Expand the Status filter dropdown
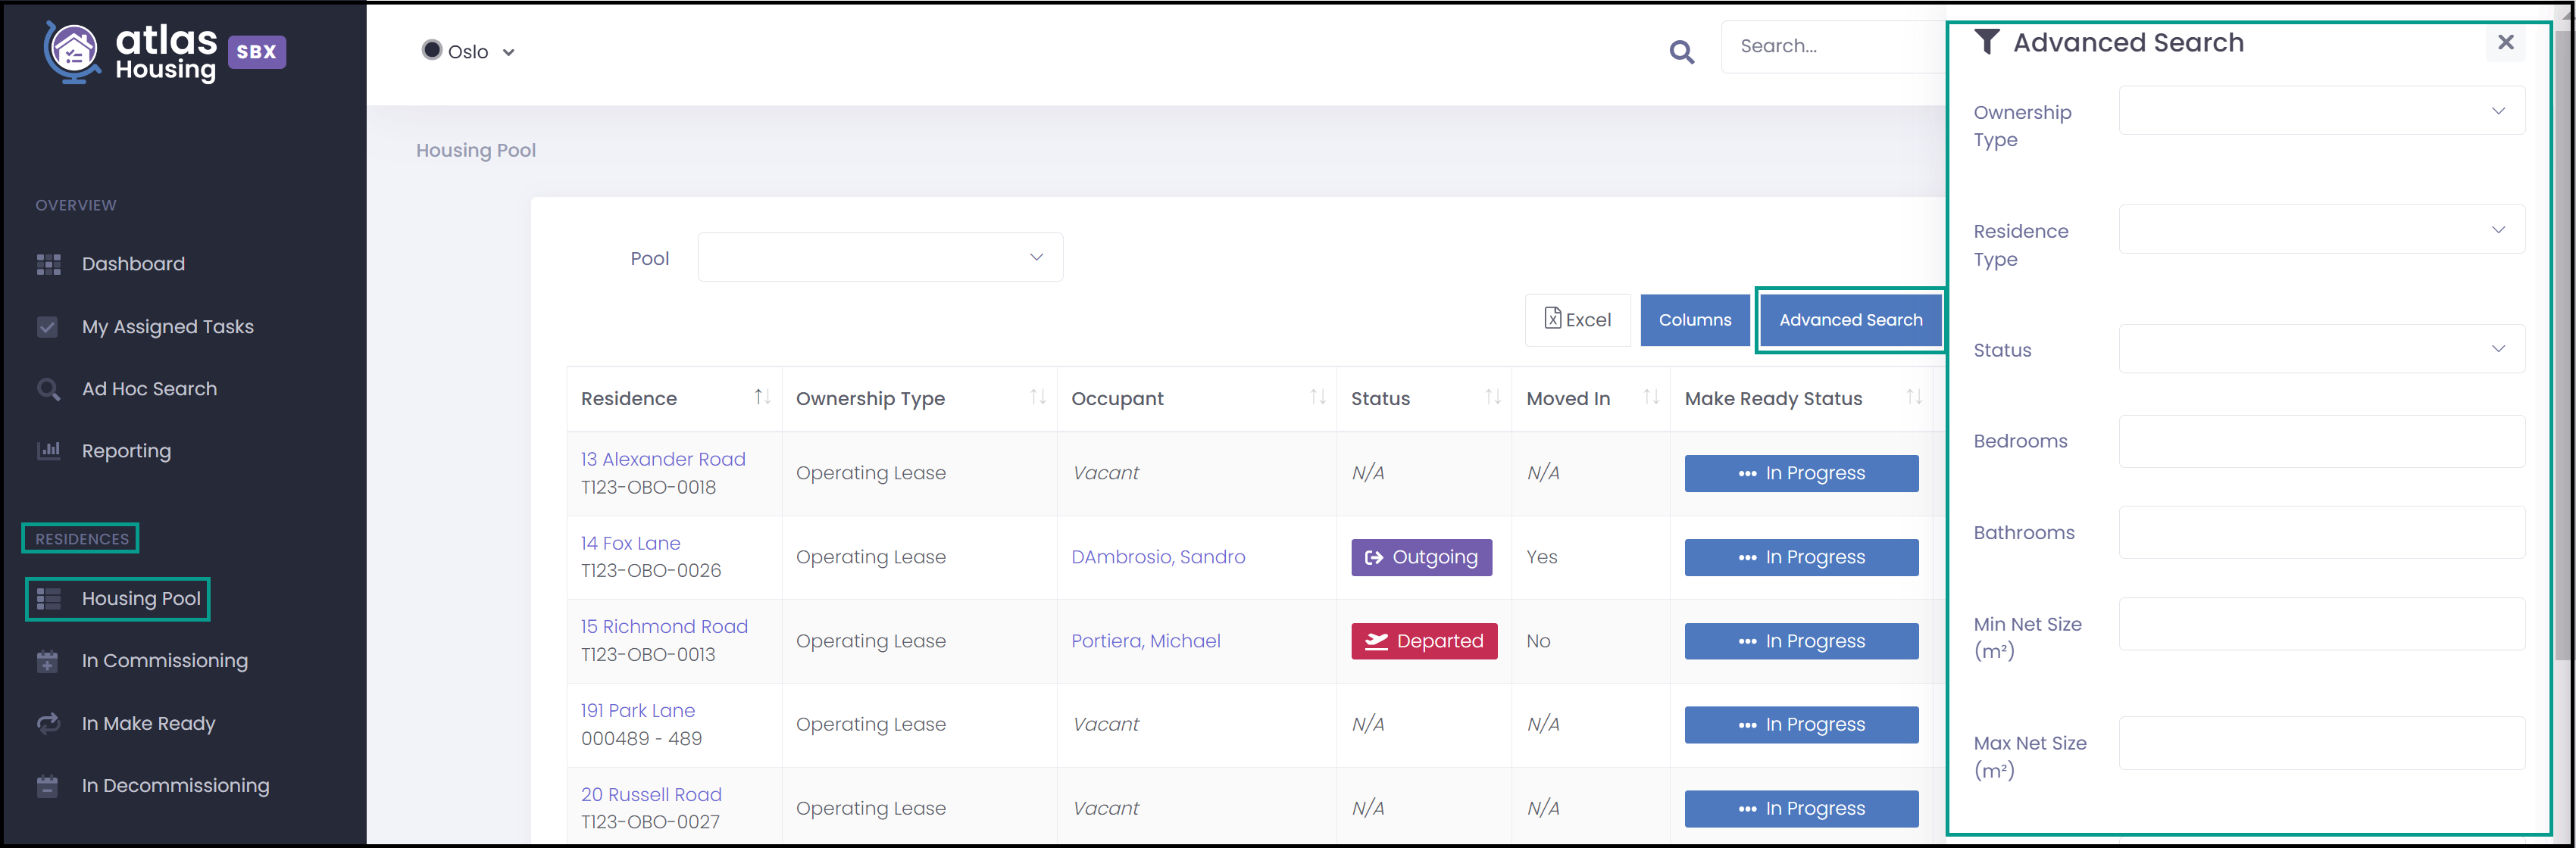Image resolution: width=2576 pixels, height=848 pixels. (2321, 348)
